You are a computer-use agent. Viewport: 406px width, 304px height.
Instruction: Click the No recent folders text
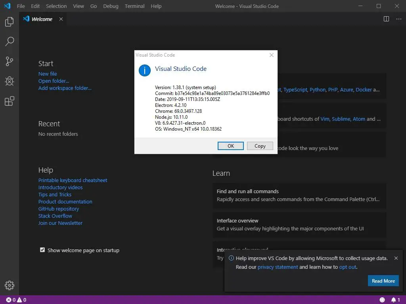58,134
